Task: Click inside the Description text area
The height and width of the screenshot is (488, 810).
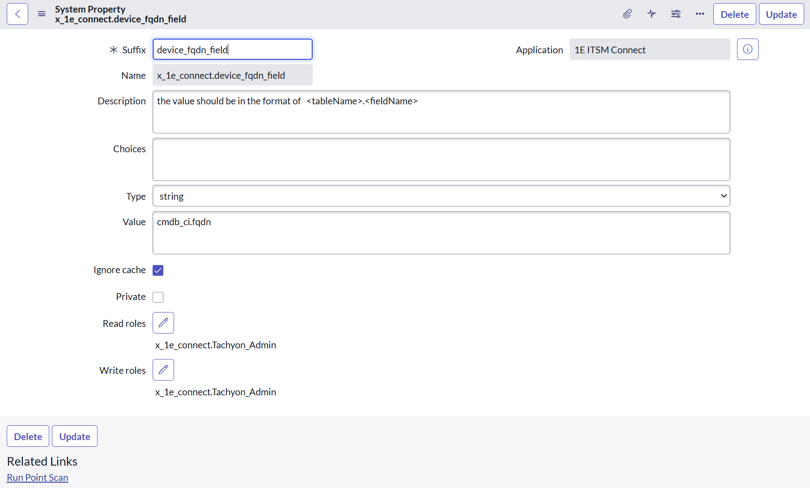Action: click(x=441, y=112)
